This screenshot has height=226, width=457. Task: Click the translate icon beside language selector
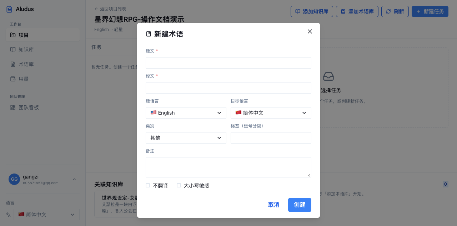click(9, 215)
